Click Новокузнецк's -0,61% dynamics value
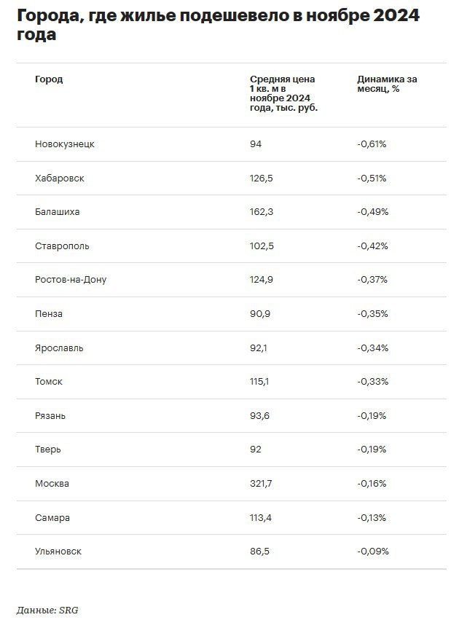This screenshot has width=459, height=620. click(372, 144)
